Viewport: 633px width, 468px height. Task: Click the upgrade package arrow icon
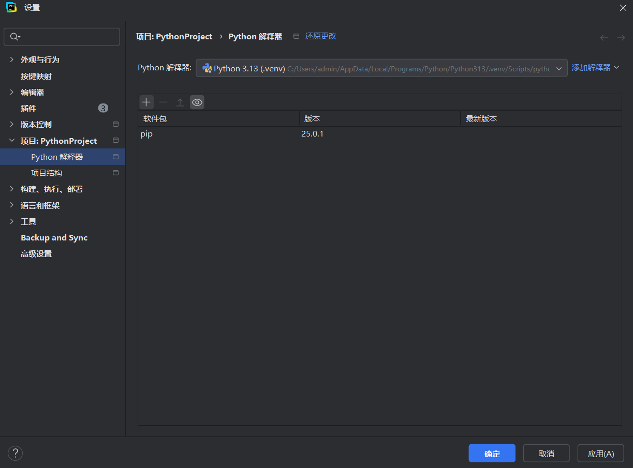click(180, 102)
